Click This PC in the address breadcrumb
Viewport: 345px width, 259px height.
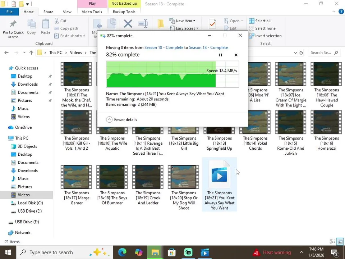point(56,53)
